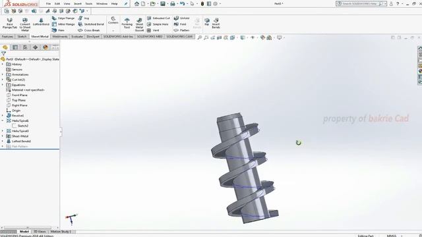Open the 3D Views bottom tab
This screenshot has height=237, width=422.
40,231
